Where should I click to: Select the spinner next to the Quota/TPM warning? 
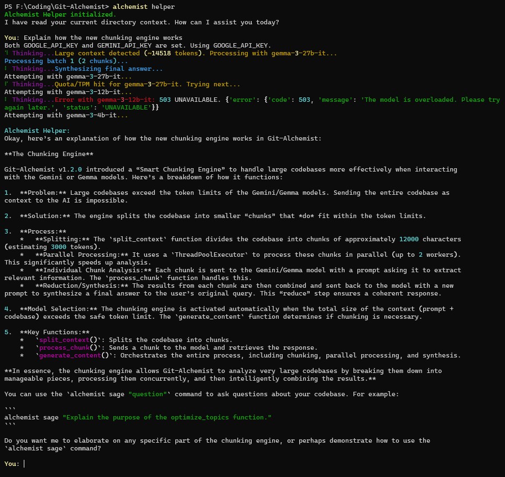coord(5,84)
